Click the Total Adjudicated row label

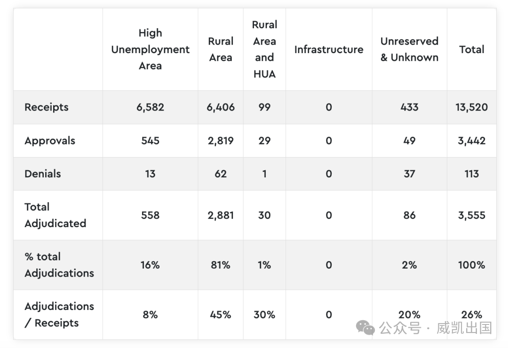55,215
